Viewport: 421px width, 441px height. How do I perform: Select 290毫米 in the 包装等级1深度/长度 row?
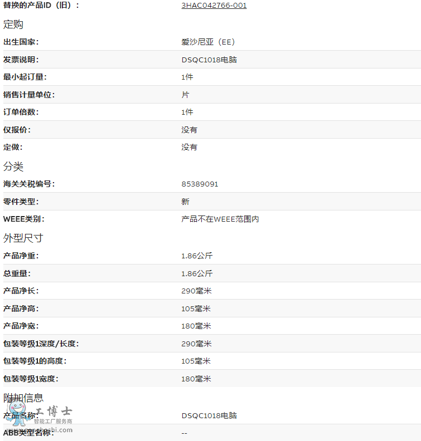coord(196,344)
